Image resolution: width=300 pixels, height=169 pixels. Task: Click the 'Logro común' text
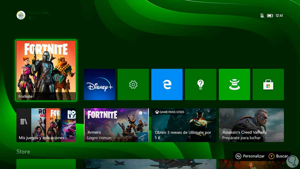point(99,138)
